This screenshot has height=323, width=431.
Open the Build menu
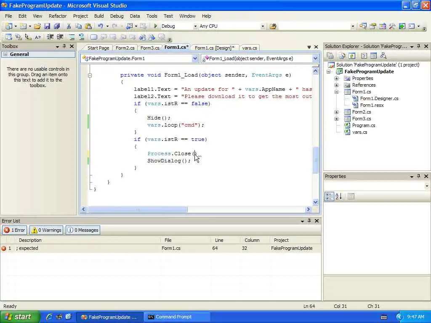tap(99, 16)
